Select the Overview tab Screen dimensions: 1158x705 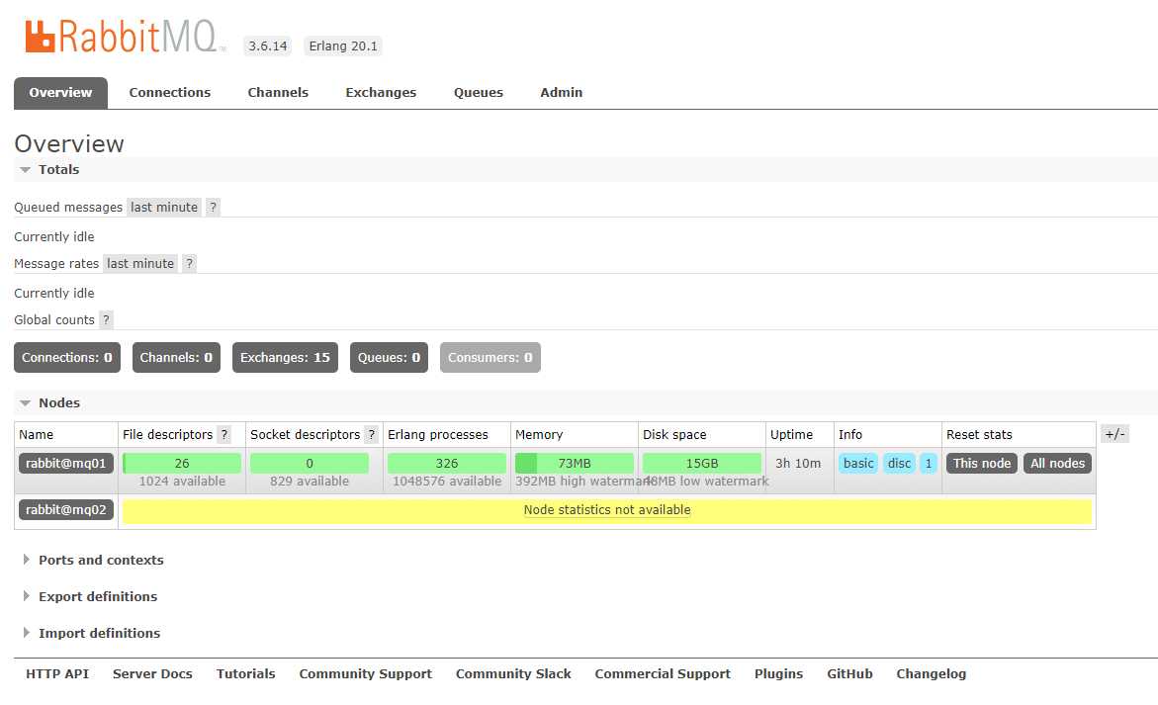[60, 93]
